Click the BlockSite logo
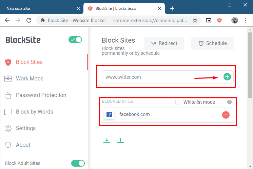 click(23, 40)
